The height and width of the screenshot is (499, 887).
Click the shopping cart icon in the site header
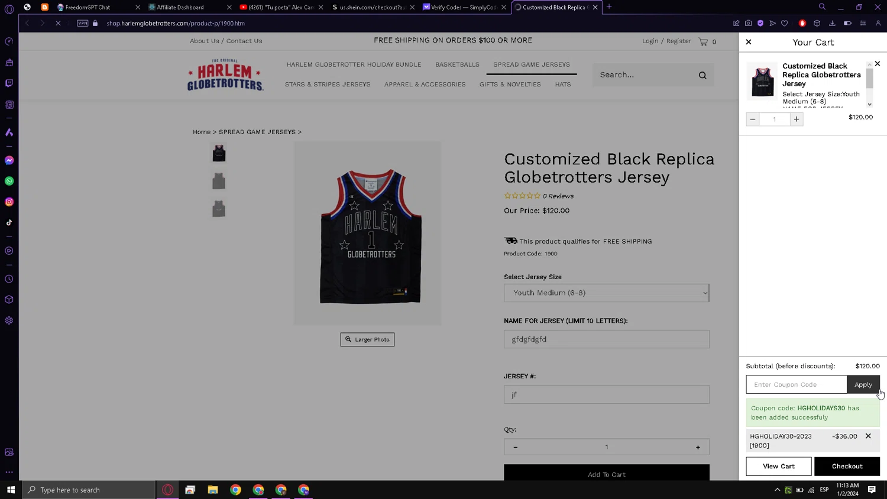tap(703, 41)
